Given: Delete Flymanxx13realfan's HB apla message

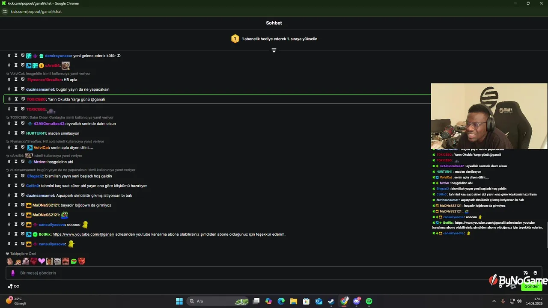Looking at the screenshot, I should click(9, 80).
